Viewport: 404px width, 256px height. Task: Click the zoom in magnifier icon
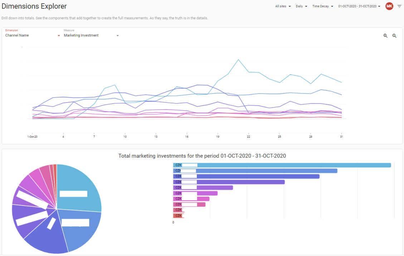385,36
